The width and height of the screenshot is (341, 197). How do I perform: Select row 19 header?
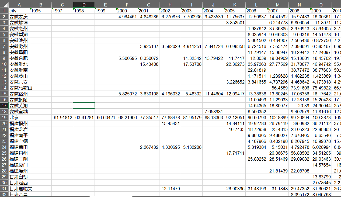[x=4, y=117]
